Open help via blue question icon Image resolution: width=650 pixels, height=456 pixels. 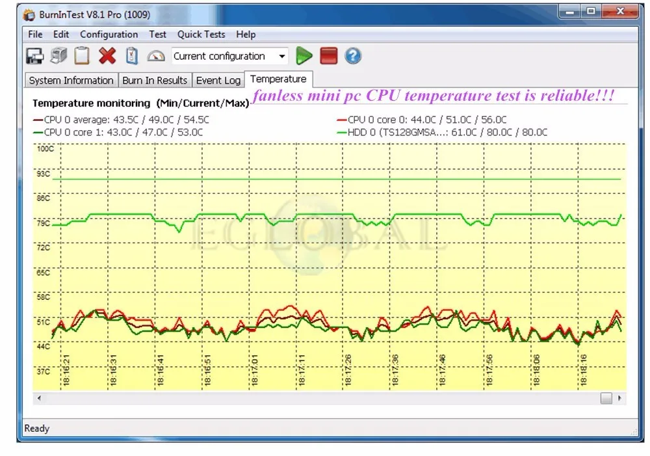click(353, 56)
